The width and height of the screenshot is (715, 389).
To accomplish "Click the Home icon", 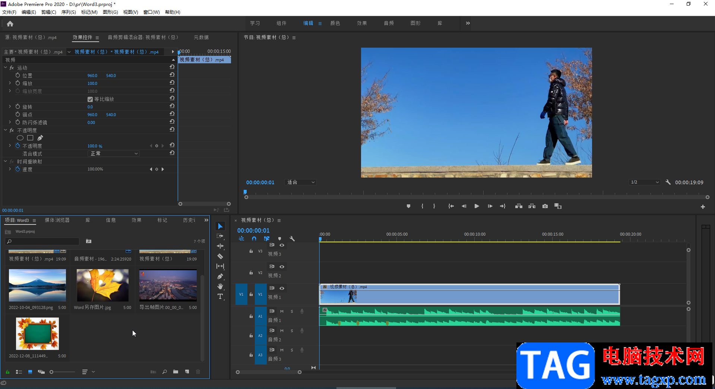I will tap(10, 24).
